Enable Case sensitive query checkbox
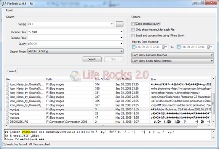 click(x=133, y=24)
